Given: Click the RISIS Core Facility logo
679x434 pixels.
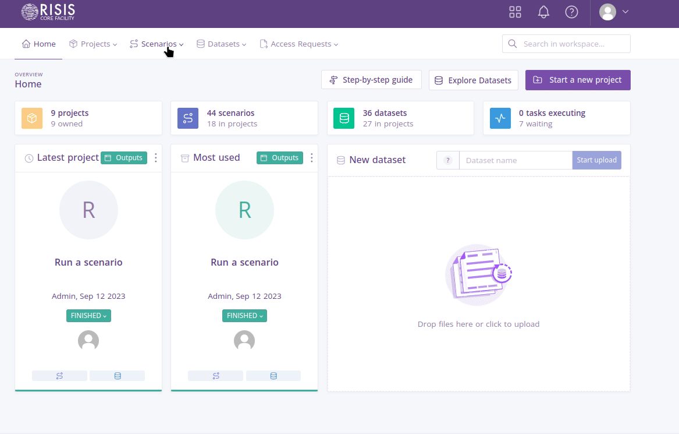Looking at the screenshot, I should tap(47, 12).
